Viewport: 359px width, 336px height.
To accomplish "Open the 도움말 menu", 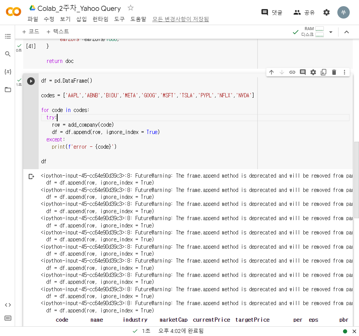I will coord(138,19).
